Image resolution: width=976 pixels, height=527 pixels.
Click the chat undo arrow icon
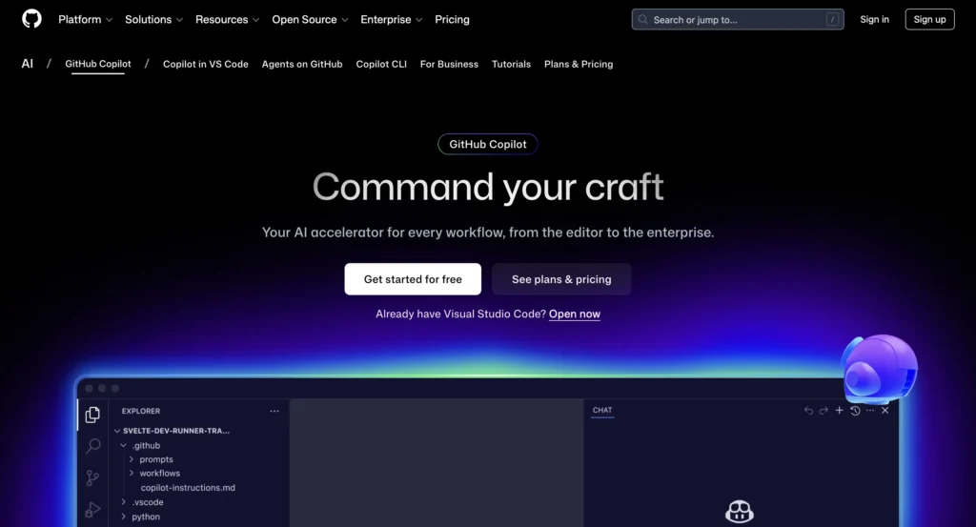click(808, 411)
